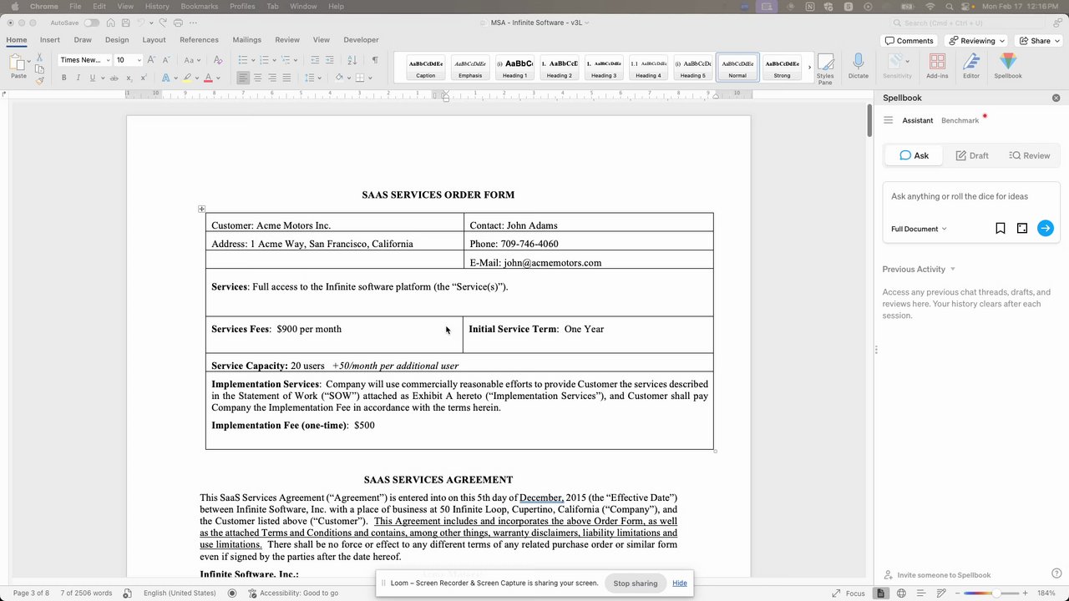Decrease font size with the smaller A
1069x601 pixels.
click(166, 60)
